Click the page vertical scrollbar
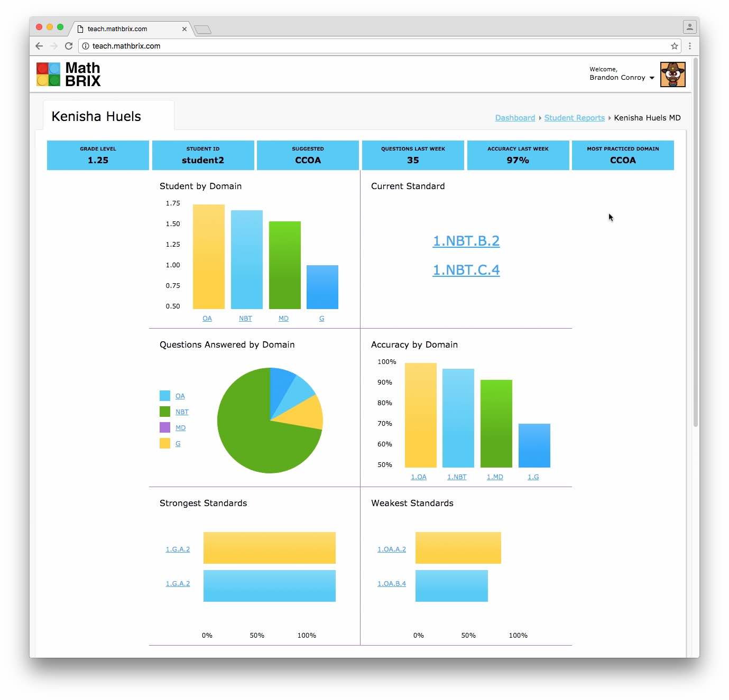The width and height of the screenshot is (729, 700). (696, 243)
